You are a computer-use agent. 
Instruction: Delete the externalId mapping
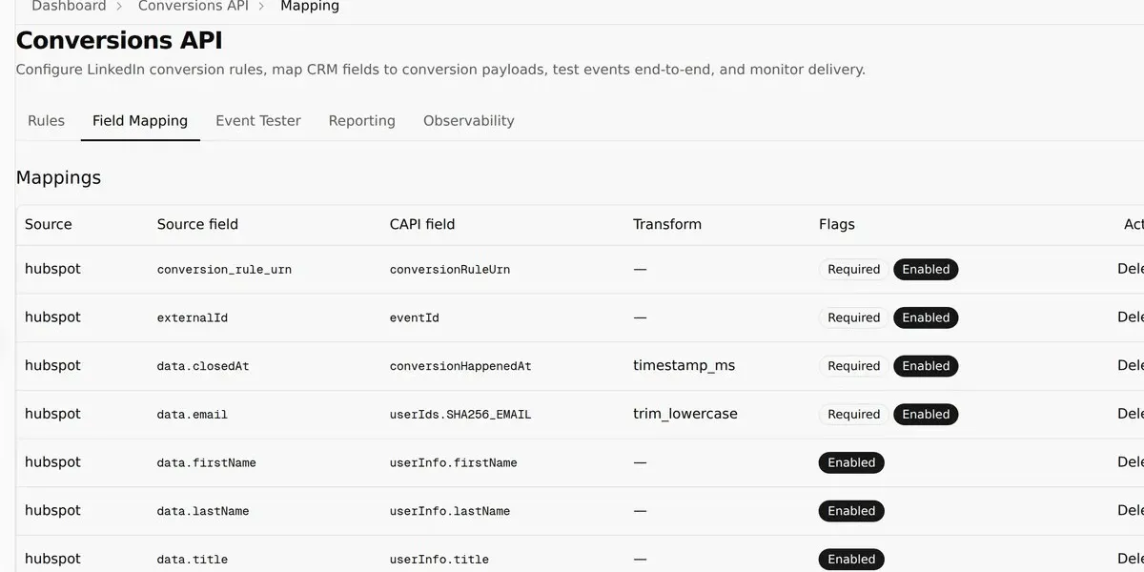pos(1131,317)
